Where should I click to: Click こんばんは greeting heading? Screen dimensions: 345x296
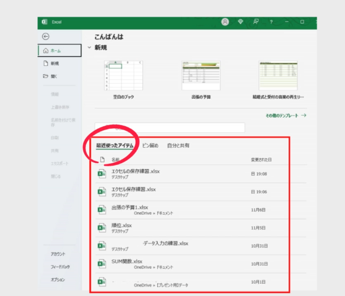point(109,37)
